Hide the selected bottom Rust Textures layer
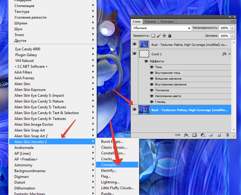The width and height of the screenshot is (241, 195). 134,110
